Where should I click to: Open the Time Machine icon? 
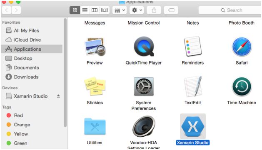click(242, 87)
